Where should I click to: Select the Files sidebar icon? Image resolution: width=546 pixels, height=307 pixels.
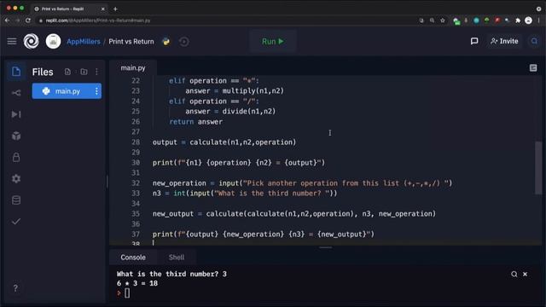coord(16,72)
